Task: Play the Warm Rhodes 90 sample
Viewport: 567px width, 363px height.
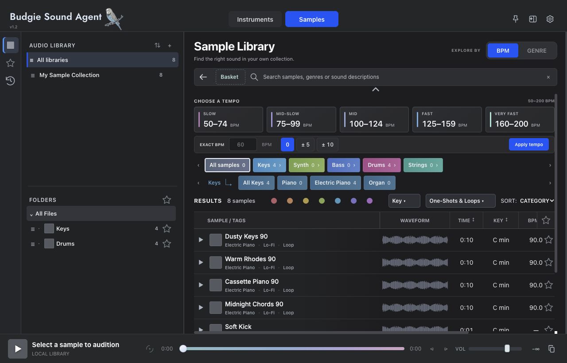Action: [x=201, y=263]
